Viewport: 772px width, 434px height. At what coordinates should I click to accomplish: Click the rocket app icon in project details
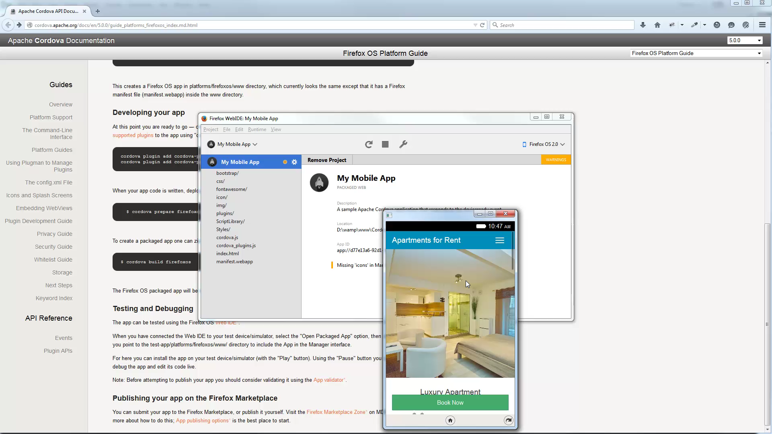tap(319, 182)
